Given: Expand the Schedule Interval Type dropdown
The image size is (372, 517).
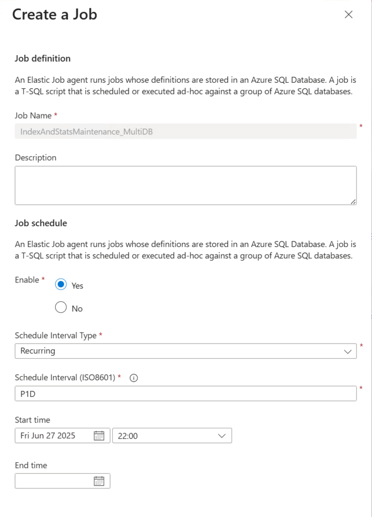Looking at the screenshot, I should coord(347,351).
